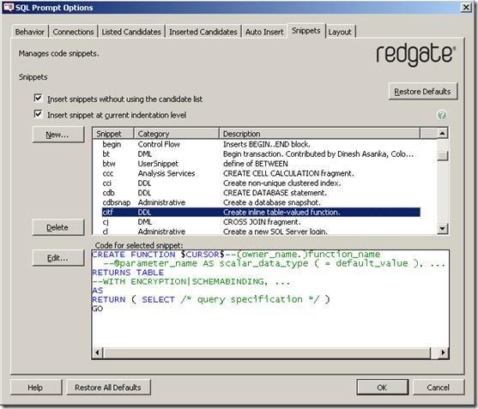
Task: Switch to the Layout tab
Action: point(340,32)
